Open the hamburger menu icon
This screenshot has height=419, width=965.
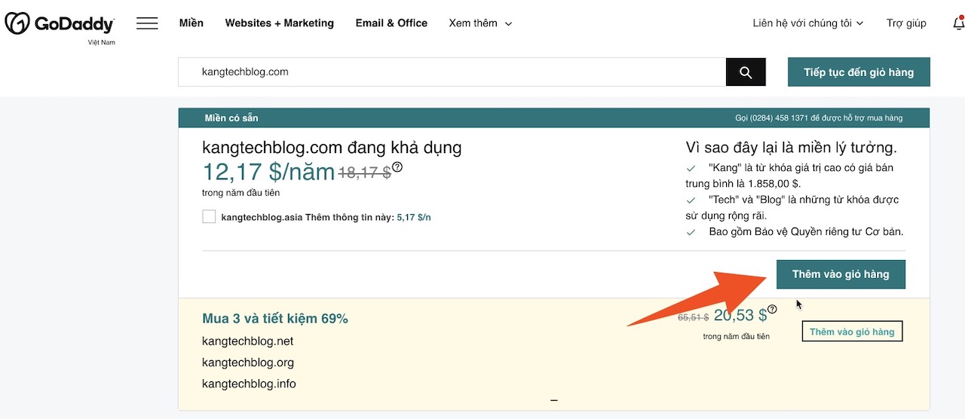click(x=147, y=23)
